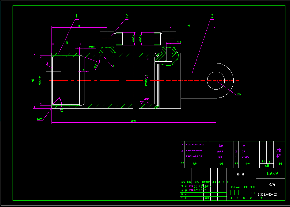Click 本图 remark in parts list row 1
The height and width of the screenshot is (207, 290).
[x=279, y=155]
